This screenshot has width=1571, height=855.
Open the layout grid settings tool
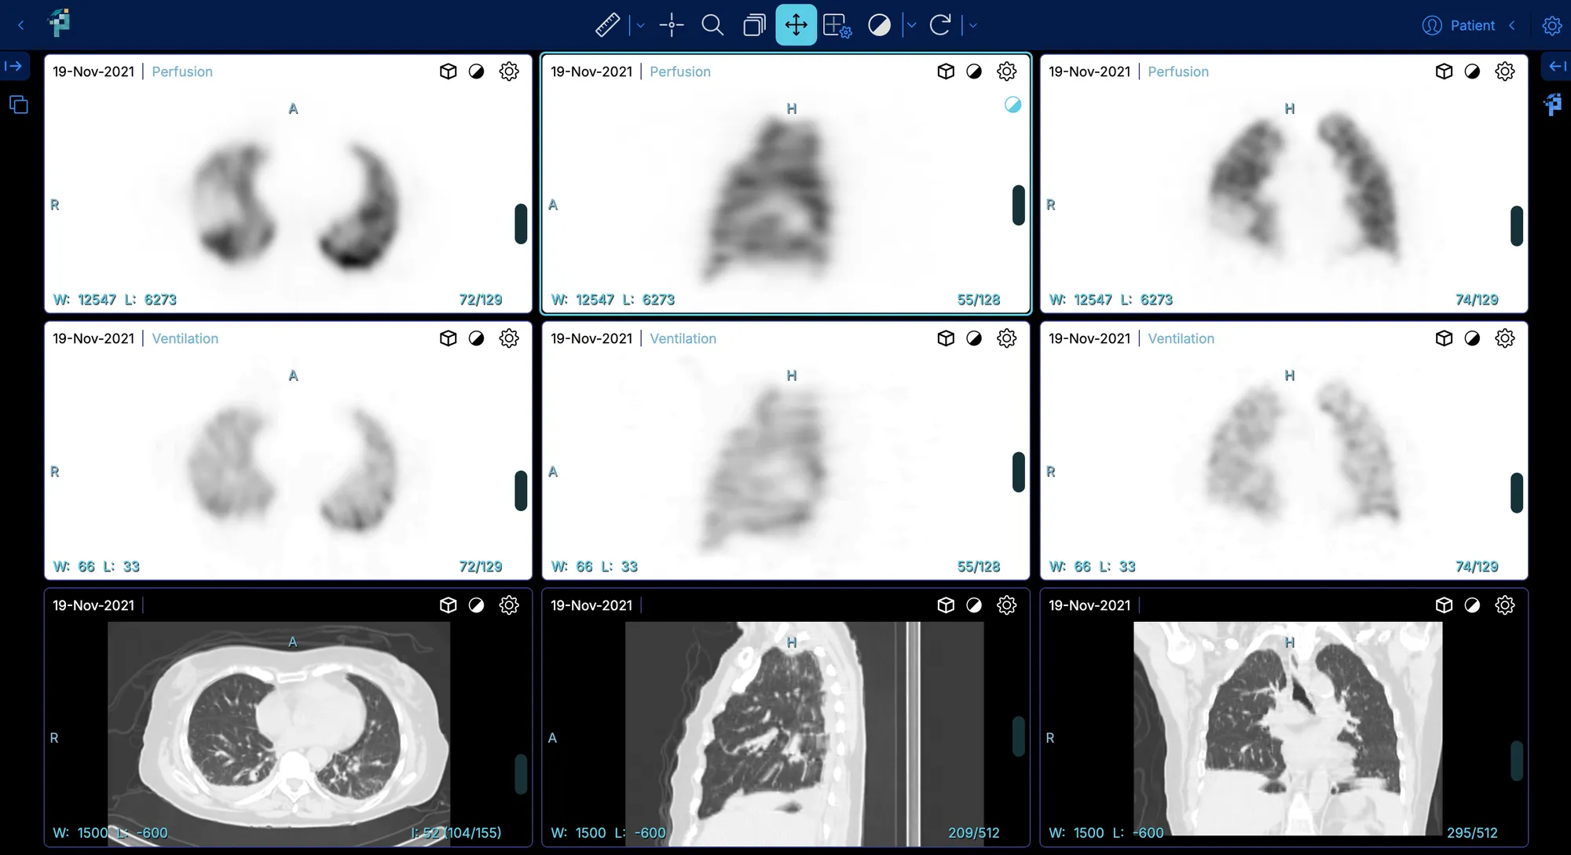pos(837,25)
